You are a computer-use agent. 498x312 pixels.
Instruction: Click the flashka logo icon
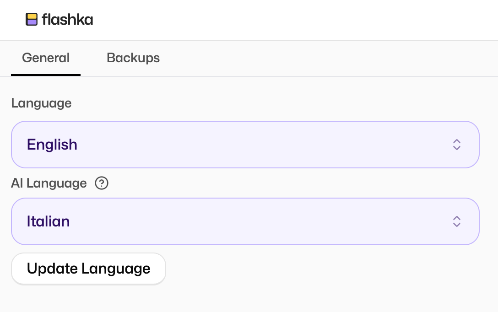pyautogui.click(x=32, y=19)
